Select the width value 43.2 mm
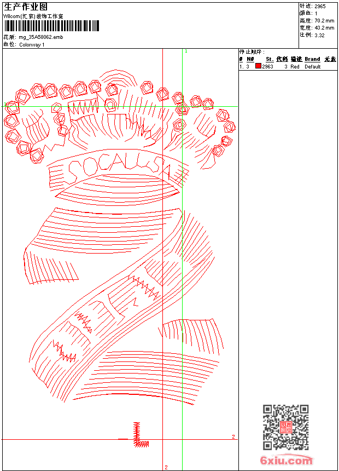 coord(324,28)
